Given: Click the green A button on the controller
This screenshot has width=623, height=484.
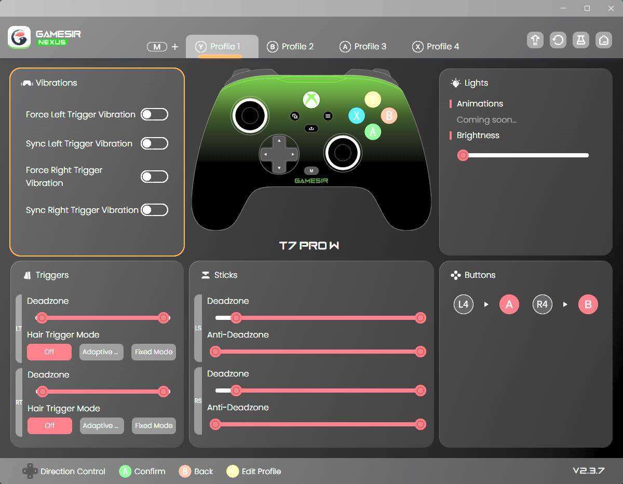Looking at the screenshot, I should pyautogui.click(x=373, y=131).
